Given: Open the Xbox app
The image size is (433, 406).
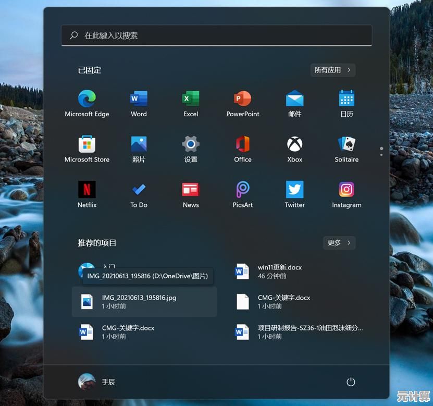Looking at the screenshot, I should 294,149.
